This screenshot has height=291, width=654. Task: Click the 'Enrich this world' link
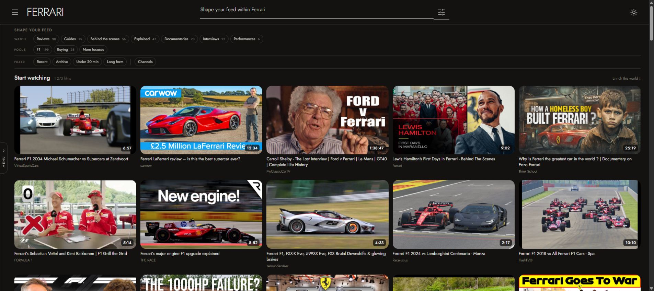point(627,79)
